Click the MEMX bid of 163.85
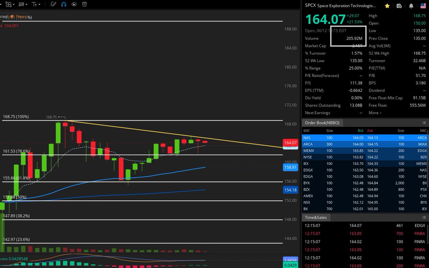Viewport: 429px width, 268px height. coord(357,150)
